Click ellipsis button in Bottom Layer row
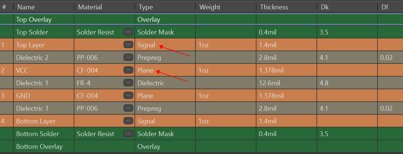The height and width of the screenshot is (154, 403). pos(128,121)
